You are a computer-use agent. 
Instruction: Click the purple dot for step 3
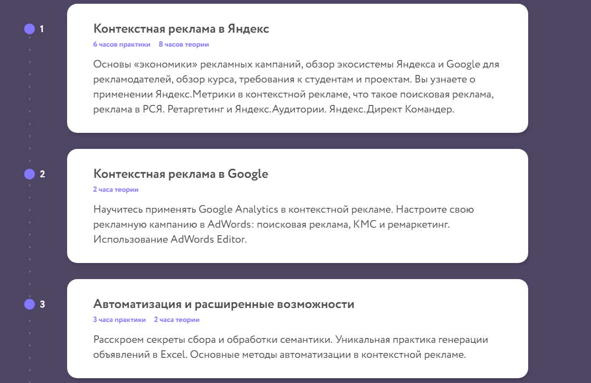pyautogui.click(x=30, y=305)
